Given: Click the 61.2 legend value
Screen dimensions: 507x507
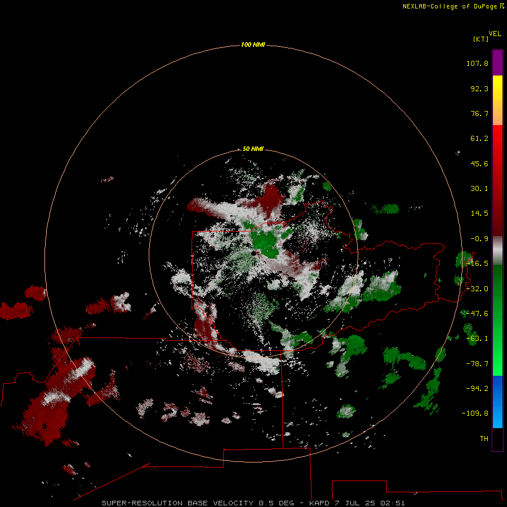Looking at the screenshot, I should click(x=479, y=139).
